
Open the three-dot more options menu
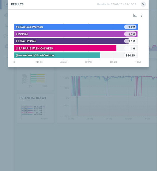pyautogui.click(x=142, y=15)
